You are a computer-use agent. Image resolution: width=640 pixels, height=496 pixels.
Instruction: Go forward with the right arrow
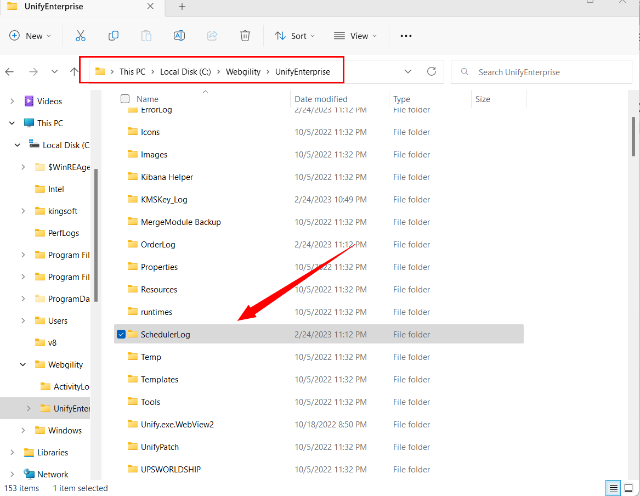[33, 72]
